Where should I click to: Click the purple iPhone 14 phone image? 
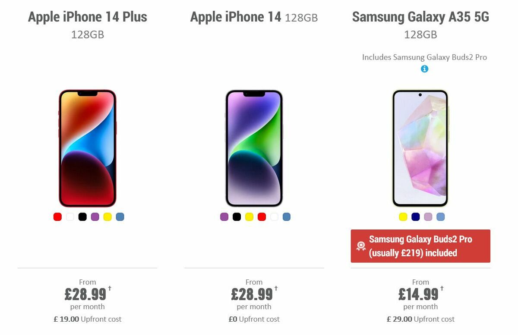(x=254, y=148)
